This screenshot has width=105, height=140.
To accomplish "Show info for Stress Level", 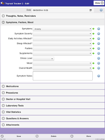I will [x=99, y=58].
